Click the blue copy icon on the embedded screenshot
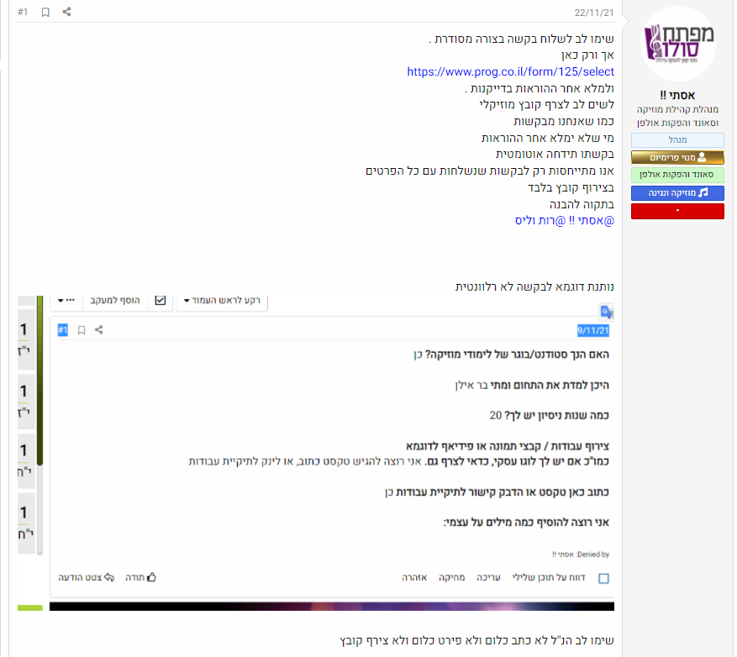737x657 pixels. coord(605,312)
